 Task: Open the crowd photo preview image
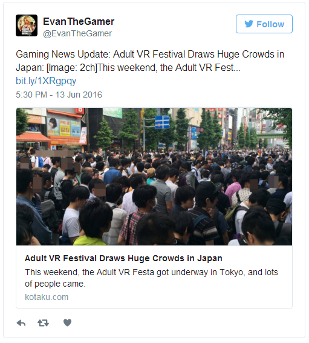click(154, 176)
